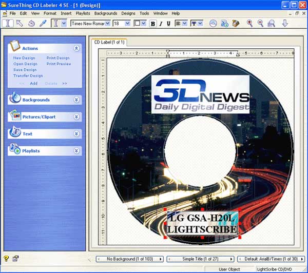Click the Backgrounds panel icon
Viewport: 308px width, 273px height.
coord(15,98)
